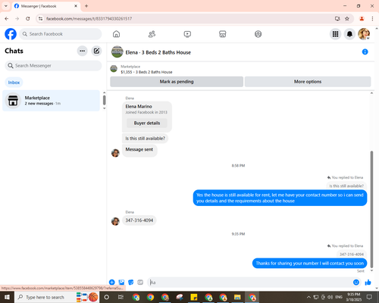
Task: Open the Windows notification center
Action: click(369, 297)
